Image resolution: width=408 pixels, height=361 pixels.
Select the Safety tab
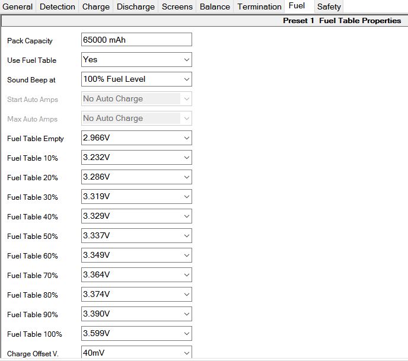(x=329, y=7)
